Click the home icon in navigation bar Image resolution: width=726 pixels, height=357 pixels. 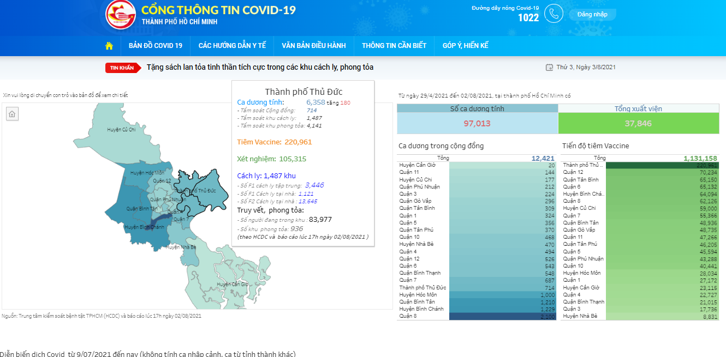[109, 46]
